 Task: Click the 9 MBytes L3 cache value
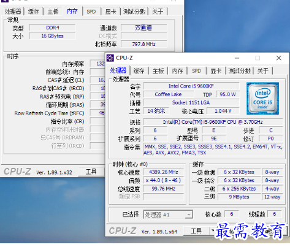pos(239,197)
